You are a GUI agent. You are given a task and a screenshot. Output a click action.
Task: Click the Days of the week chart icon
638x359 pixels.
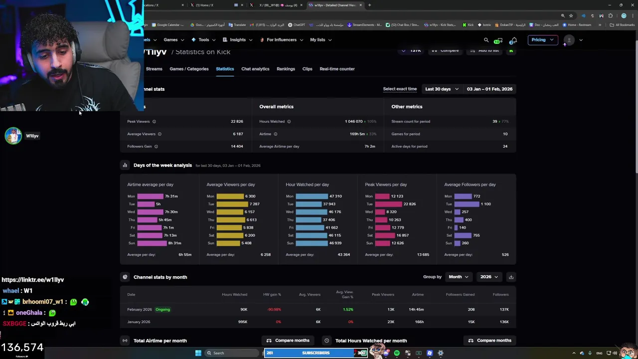(125, 165)
